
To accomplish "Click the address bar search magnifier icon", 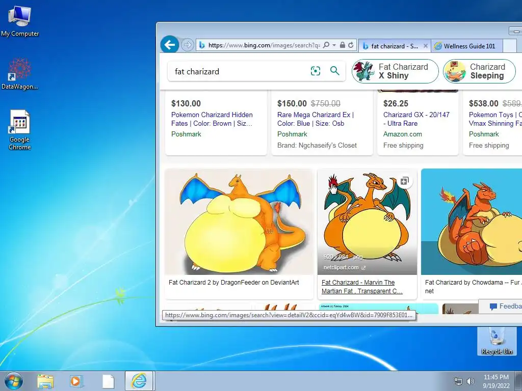I will 326,45.
